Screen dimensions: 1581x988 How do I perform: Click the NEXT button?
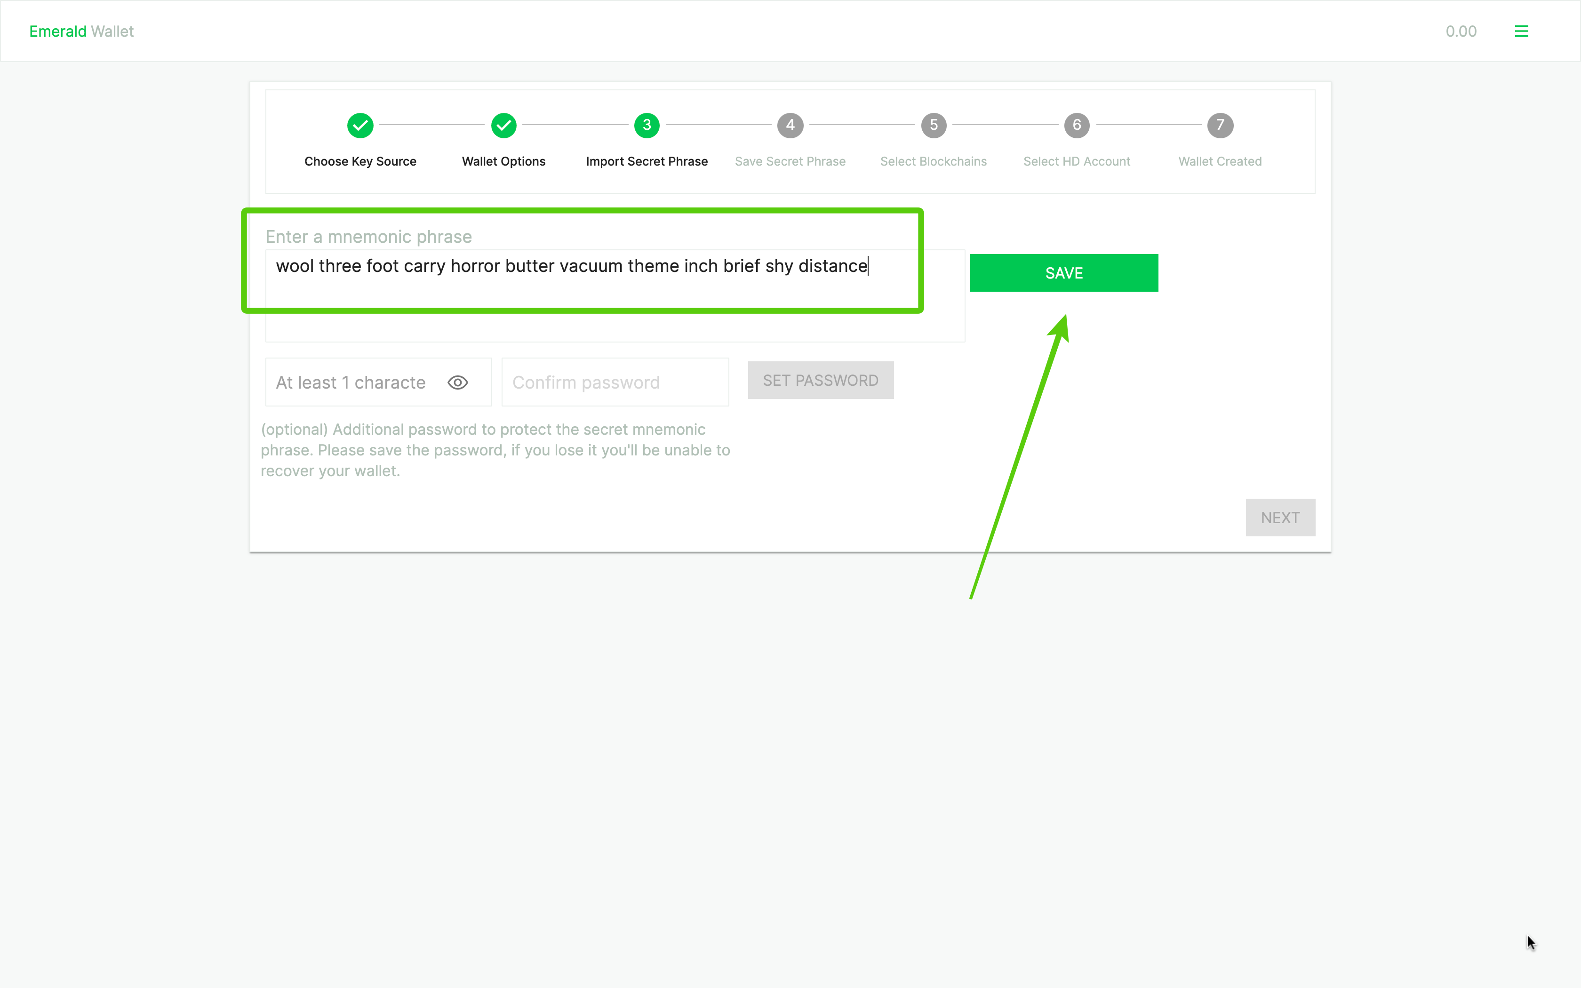click(1280, 517)
